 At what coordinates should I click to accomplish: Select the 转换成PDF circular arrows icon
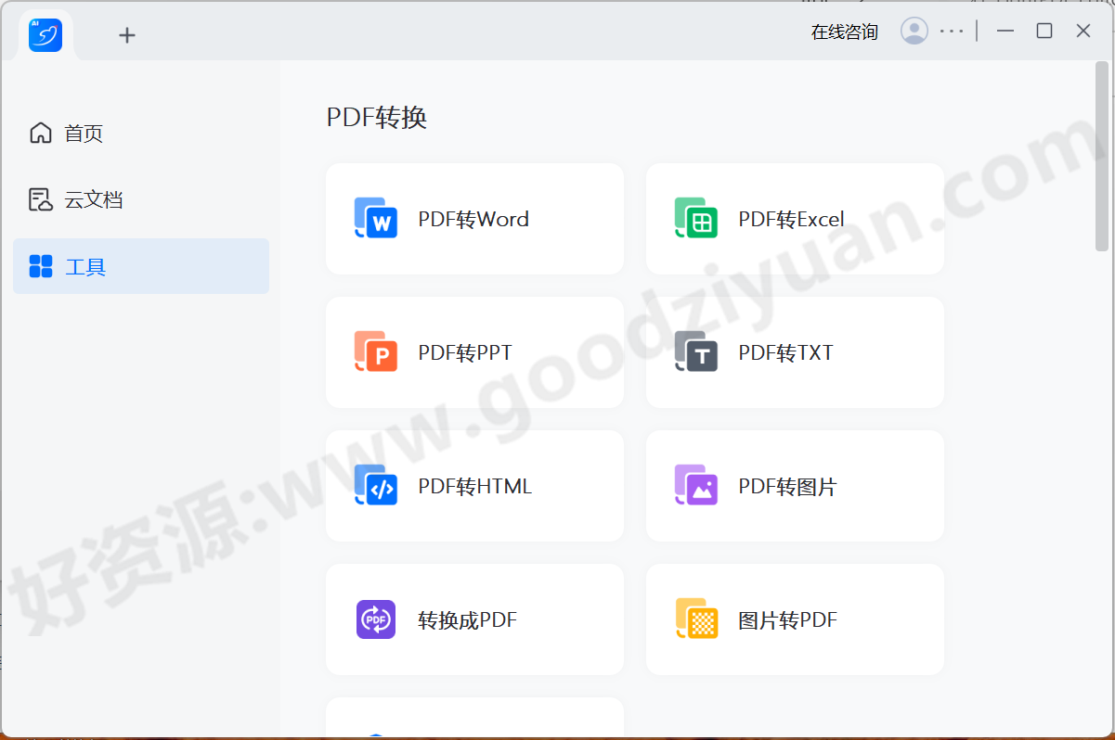[376, 619]
